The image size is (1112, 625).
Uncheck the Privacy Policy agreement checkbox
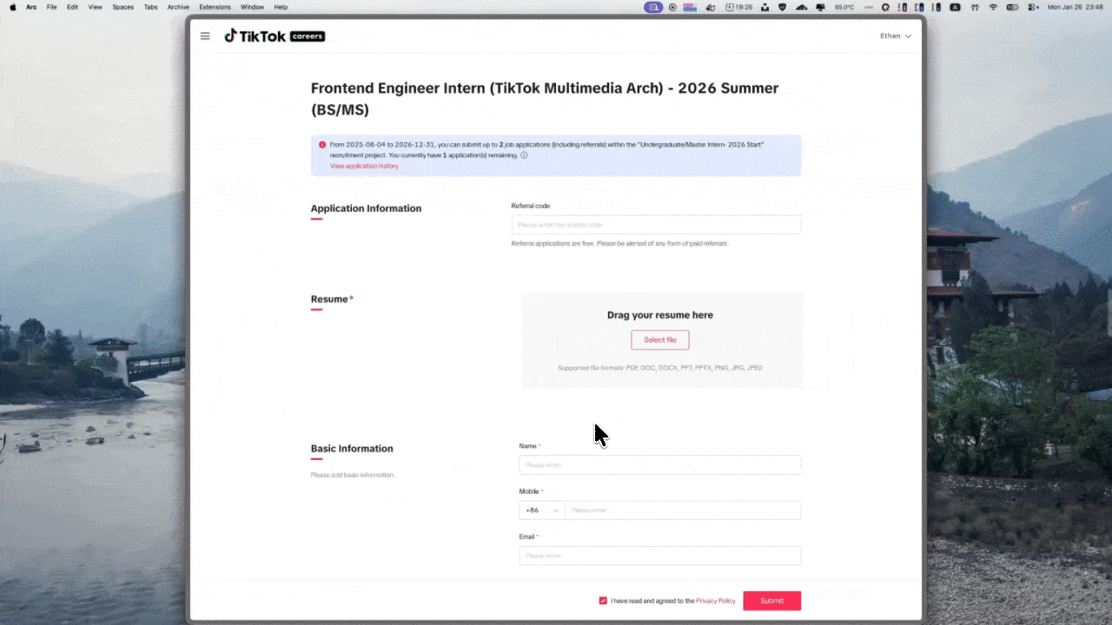(603, 600)
